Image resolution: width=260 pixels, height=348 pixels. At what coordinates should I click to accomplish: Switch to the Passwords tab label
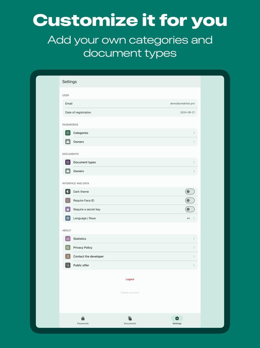point(83,323)
